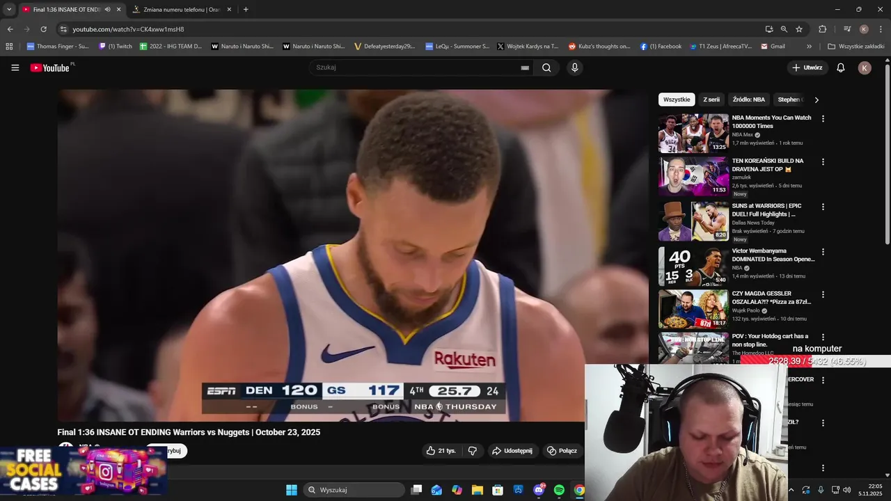Screen dimensions: 891x501
Task: Open the on-screen keyboard in the search box
Action: [525, 67]
